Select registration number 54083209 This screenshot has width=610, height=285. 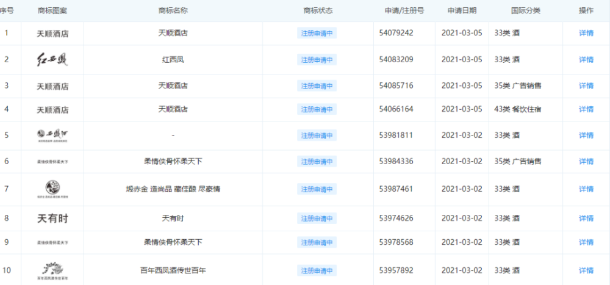pos(396,60)
